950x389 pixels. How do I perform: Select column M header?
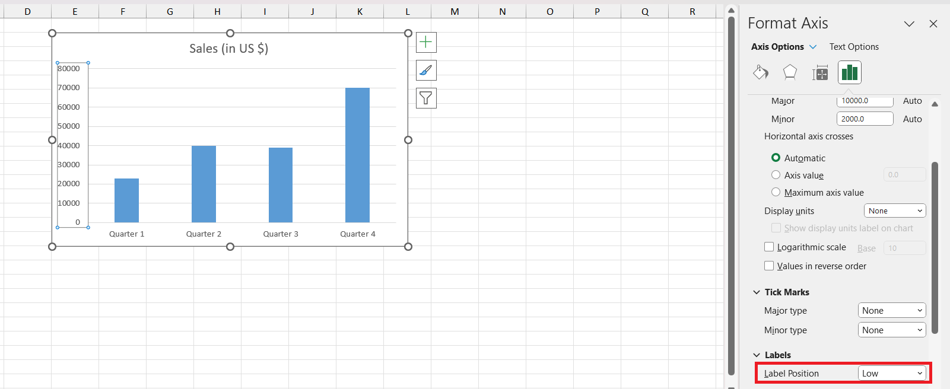(455, 12)
